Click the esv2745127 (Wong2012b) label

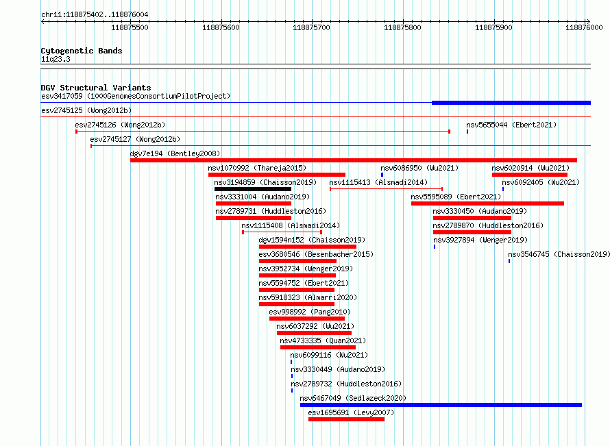pyautogui.click(x=136, y=139)
